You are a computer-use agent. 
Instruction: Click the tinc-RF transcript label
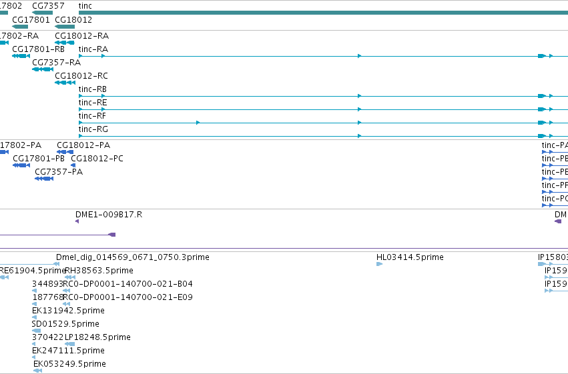coord(92,116)
